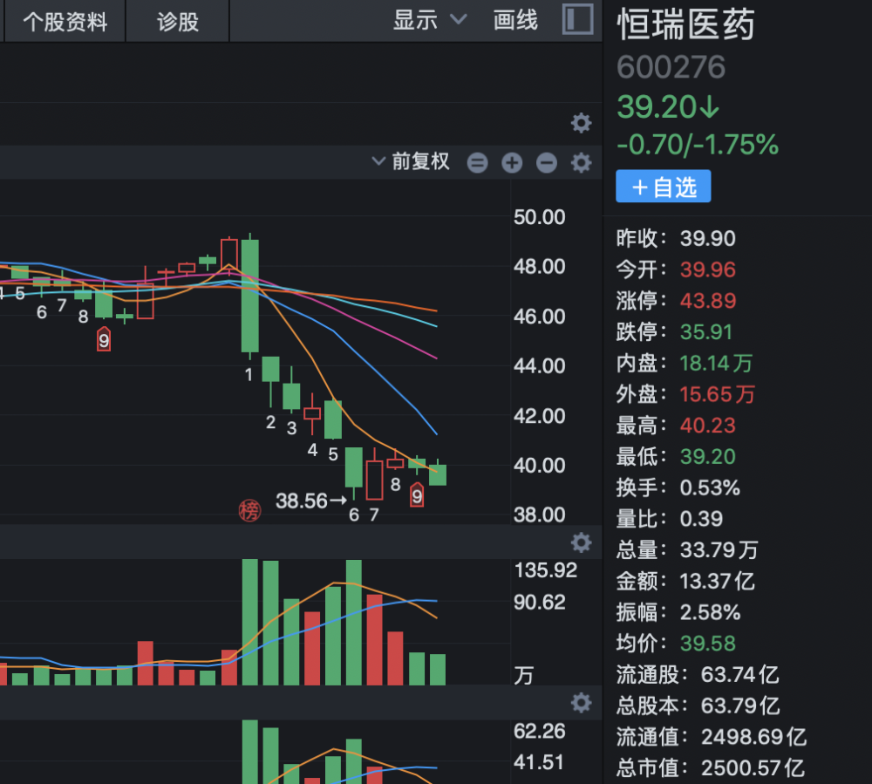This screenshot has height=784, width=872.
Task: Click the equals-sign reset zoom icon
Action: point(477,162)
